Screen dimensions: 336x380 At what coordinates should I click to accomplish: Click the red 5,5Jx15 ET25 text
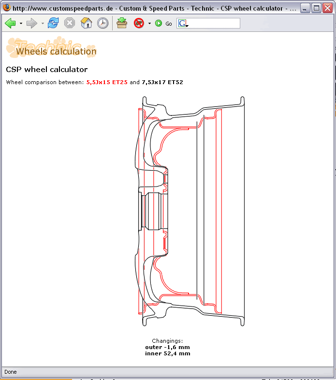pyautogui.click(x=107, y=82)
